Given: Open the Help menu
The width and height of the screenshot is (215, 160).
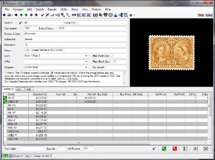Looking at the screenshot, I should [x=108, y=9].
